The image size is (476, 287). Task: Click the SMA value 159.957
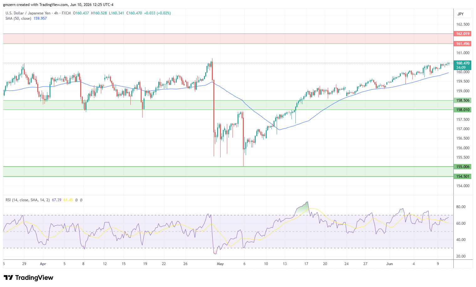pyautogui.click(x=40, y=18)
